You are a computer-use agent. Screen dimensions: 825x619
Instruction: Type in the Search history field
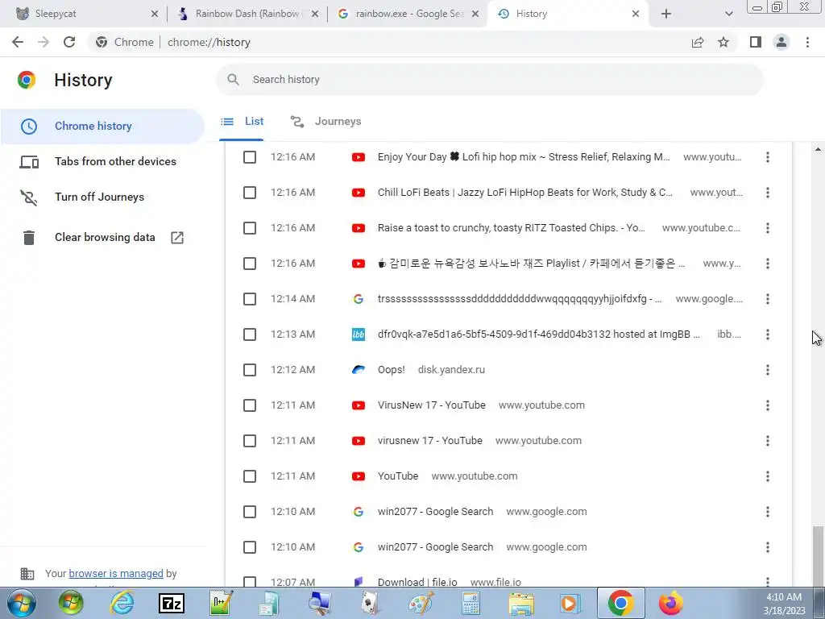[489, 80]
